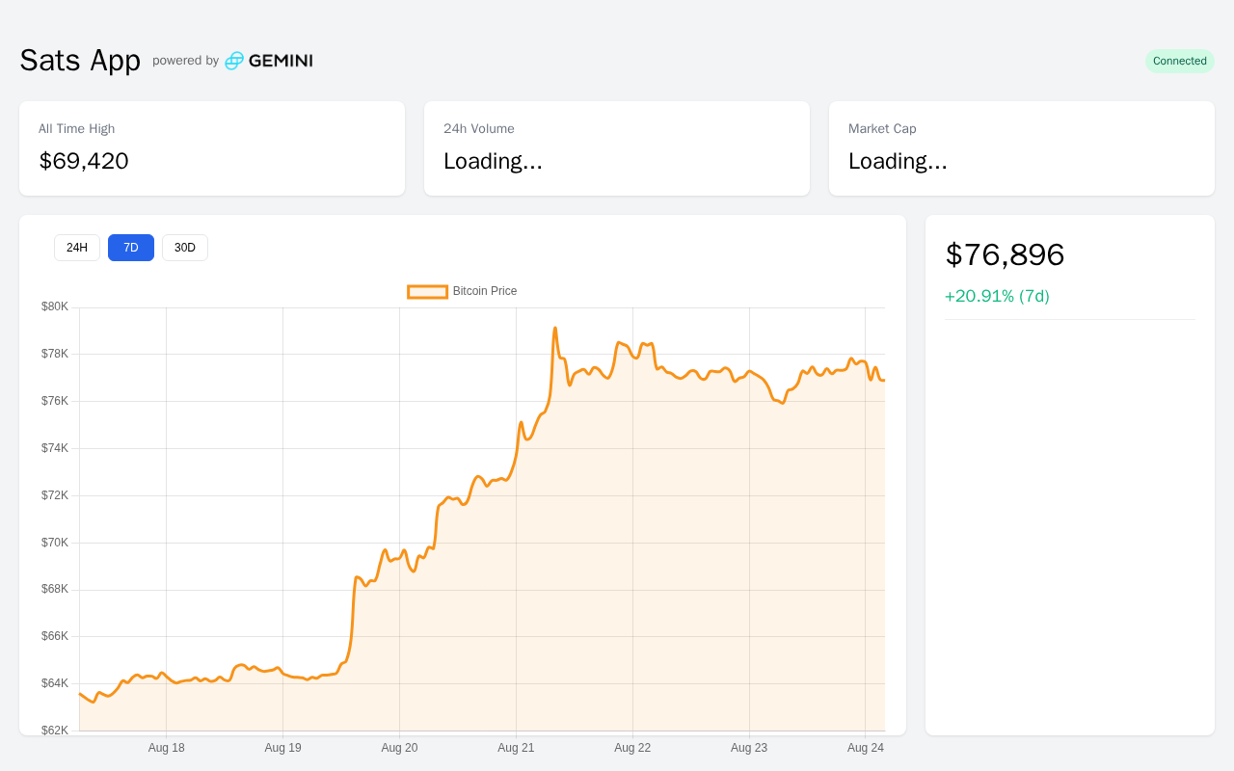Select the 7D time range

[x=131, y=248]
